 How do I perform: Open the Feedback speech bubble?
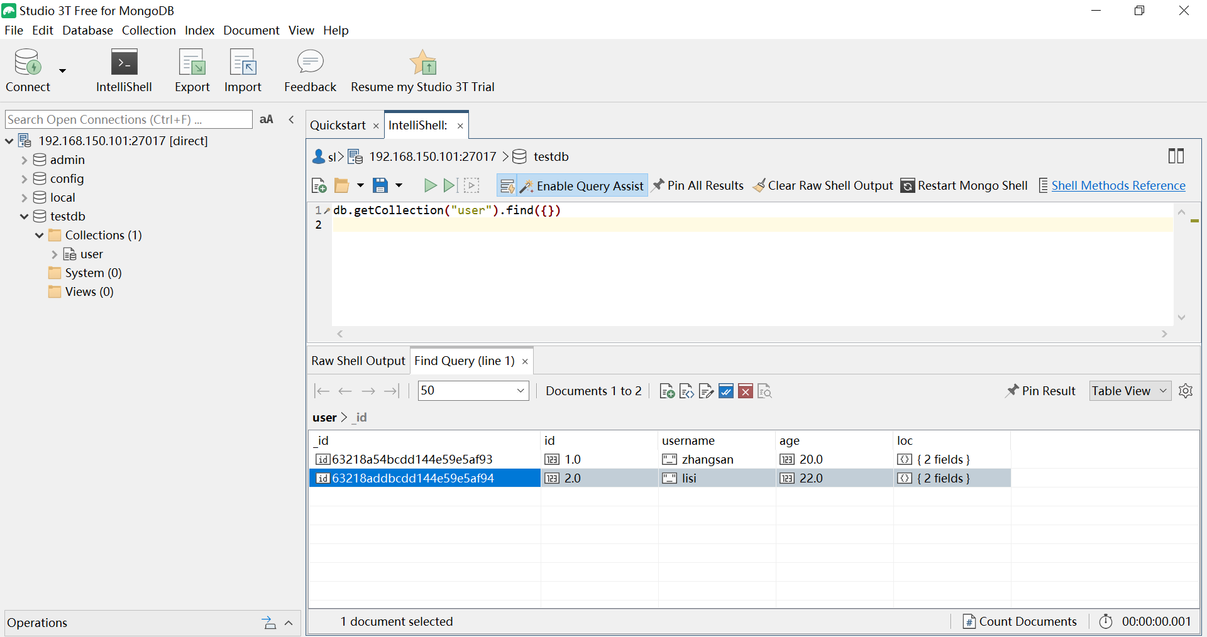pyautogui.click(x=310, y=62)
